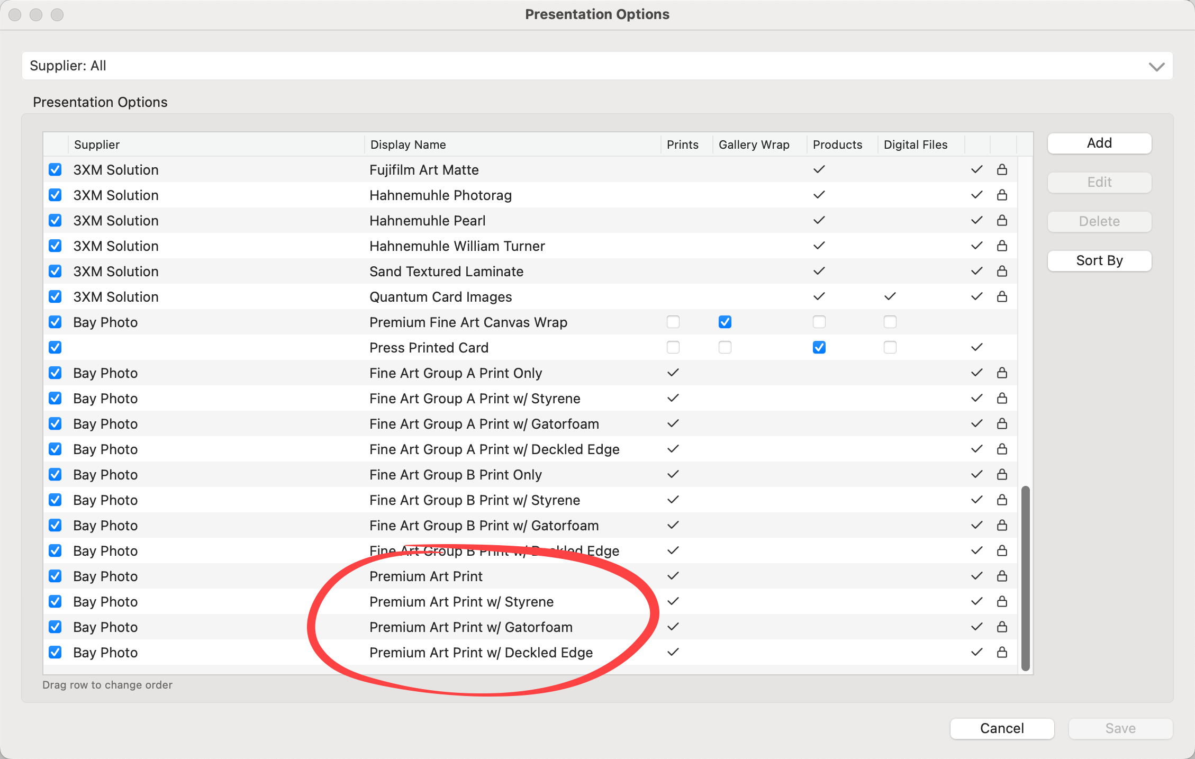Open the Sort By menu button

pyautogui.click(x=1099, y=260)
